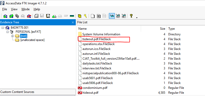Screen dimensions: 205x96
Task: Click the 4,585 size value of hideout.pdf
Action: point(162,93)
